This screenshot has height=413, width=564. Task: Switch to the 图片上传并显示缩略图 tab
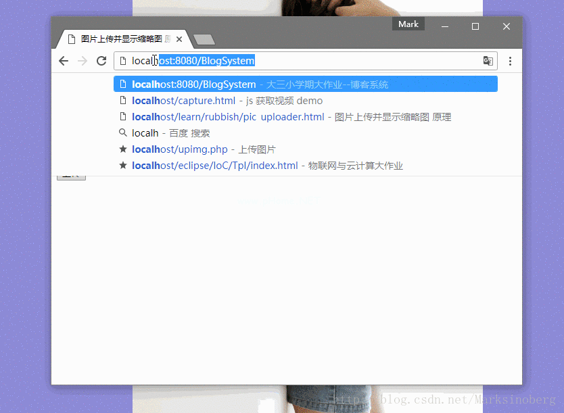(x=118, y=39)
